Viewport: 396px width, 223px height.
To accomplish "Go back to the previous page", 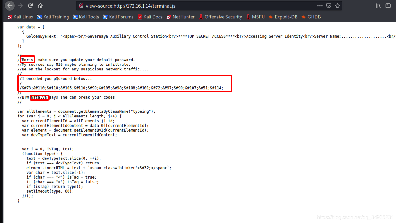I will 10,6.
